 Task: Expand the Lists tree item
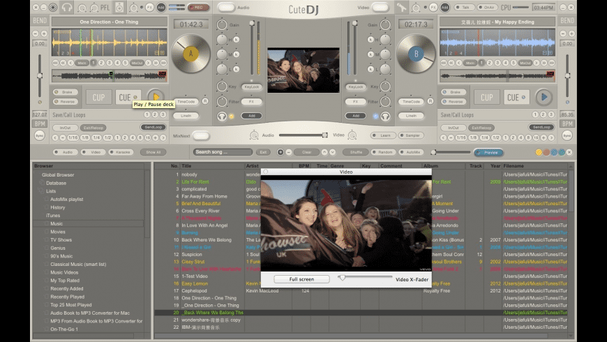[51, 191]
